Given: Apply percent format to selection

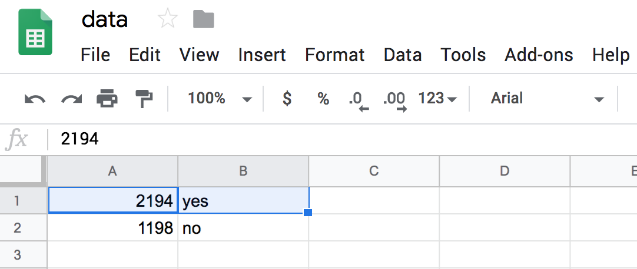Looking at the screenshot, I should (323, 99).
